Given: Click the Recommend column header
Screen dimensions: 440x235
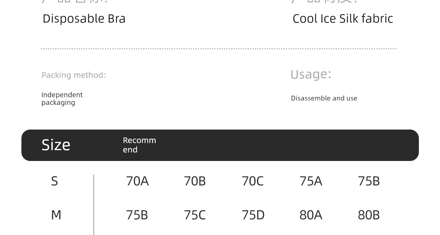Looking at the screenshot, I should 139,145.
